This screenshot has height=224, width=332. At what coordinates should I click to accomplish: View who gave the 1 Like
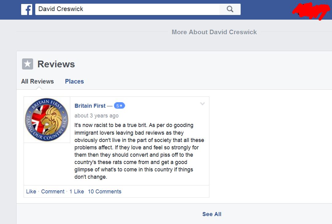[x=77, y=192]
